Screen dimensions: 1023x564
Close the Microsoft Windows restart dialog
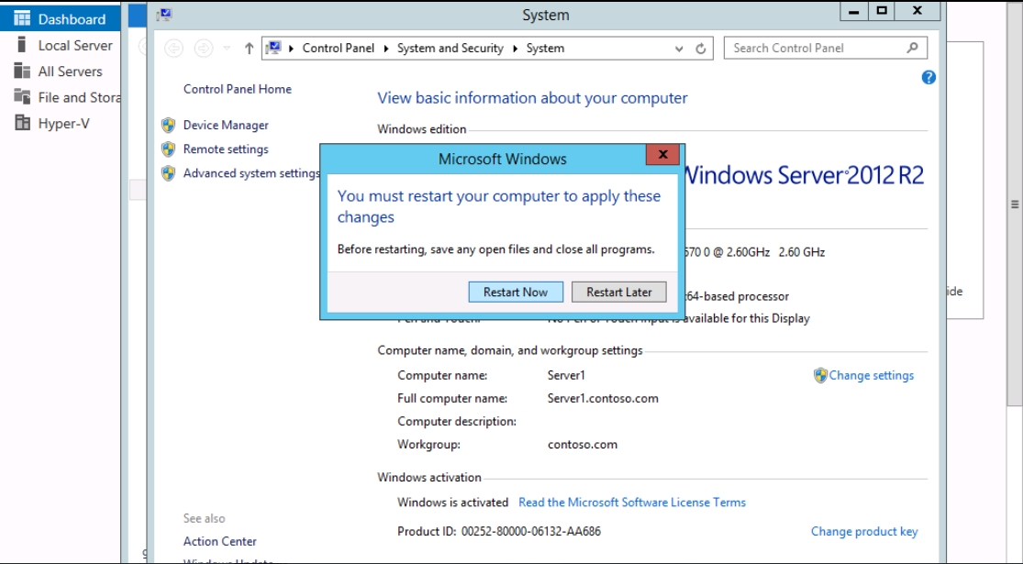click(662, 155)
